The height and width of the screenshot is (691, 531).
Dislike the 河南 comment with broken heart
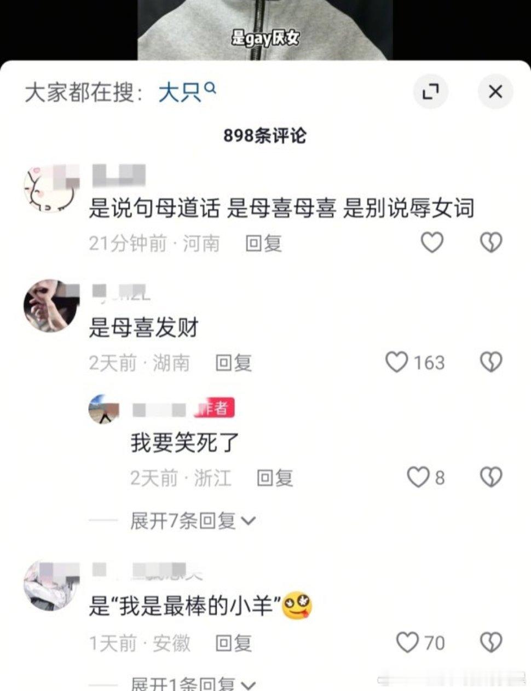[491, 242]
